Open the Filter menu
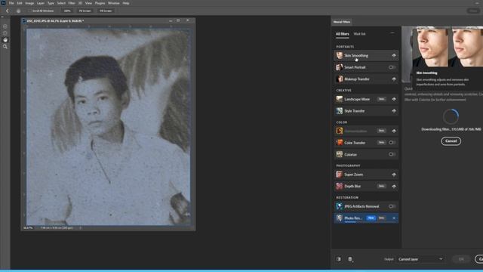This screenshot has height=272, width=483. coord(72,3)
